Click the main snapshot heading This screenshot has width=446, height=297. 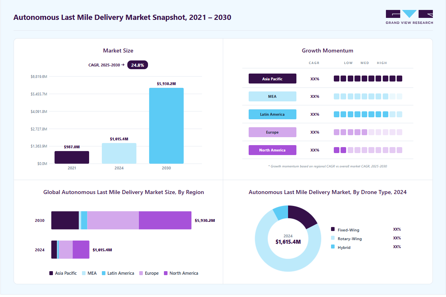[x=122, y=17]
